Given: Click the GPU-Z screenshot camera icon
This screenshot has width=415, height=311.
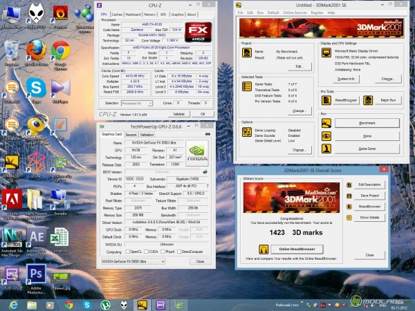Looking at the screenshot, I should pos(207,134).
